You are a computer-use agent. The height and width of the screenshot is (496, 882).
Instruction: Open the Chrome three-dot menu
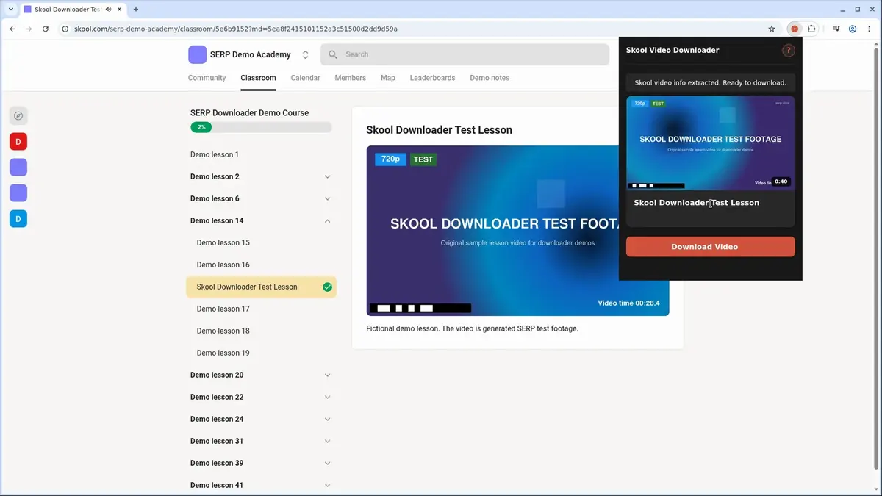click(869, 29)
